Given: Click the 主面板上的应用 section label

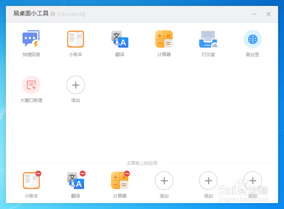Looking at the screenshot, I should (x=142, y=163).
